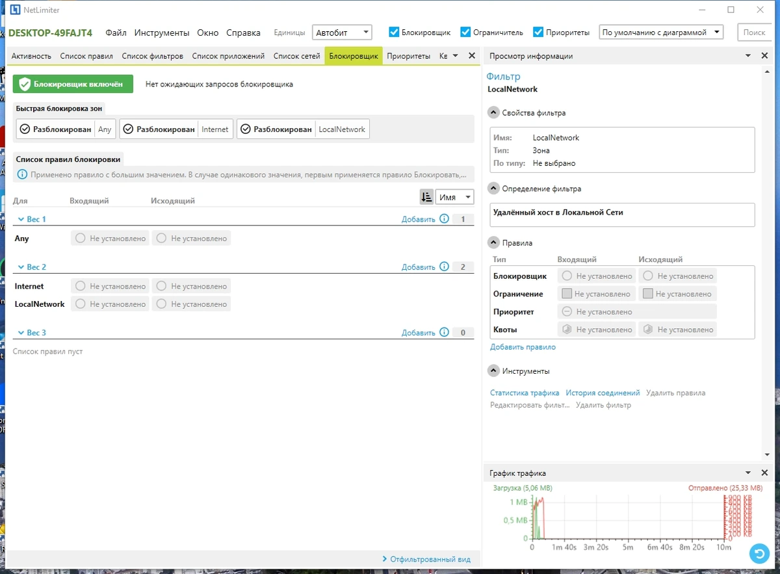The height and width of the screenshot is (574, 780).
Task: Toggle the Блокировщик checkbox in toolbar
Action: (x=394, y=32)
